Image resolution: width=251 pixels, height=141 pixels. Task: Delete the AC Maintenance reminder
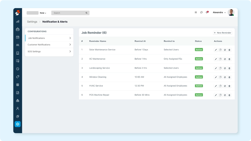tap(229, 59)
